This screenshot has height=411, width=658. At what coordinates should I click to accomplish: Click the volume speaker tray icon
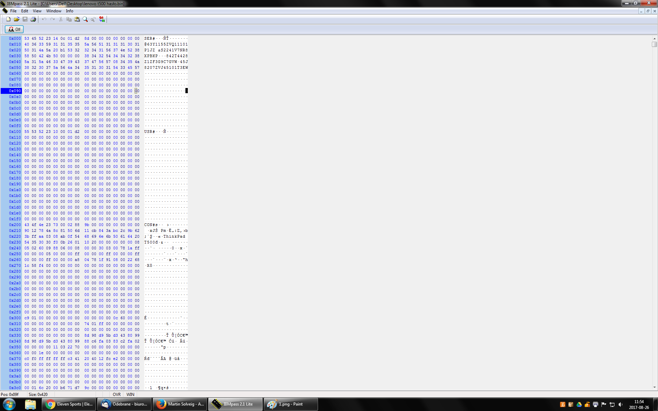[x=620, y=404]
